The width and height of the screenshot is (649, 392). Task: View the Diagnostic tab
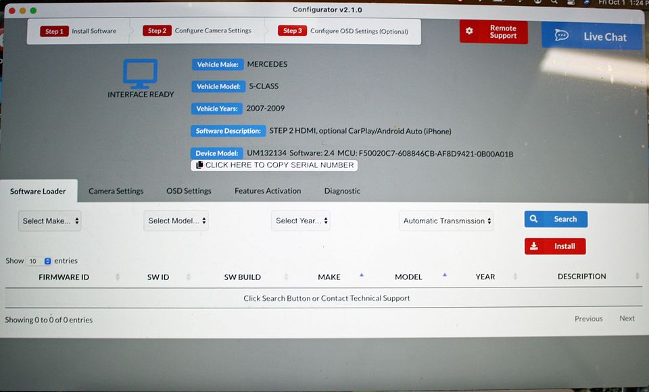[342, 191]
